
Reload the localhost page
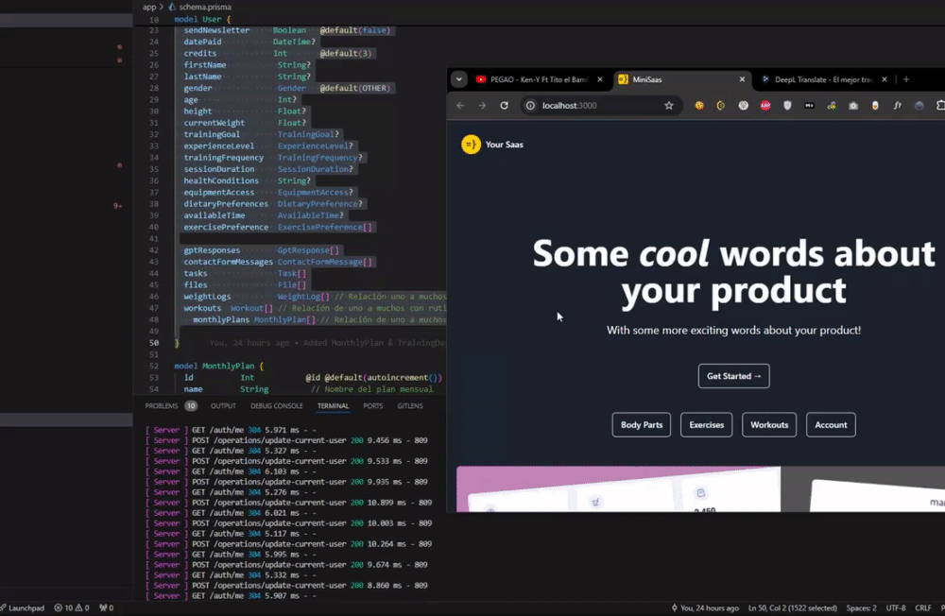pyautogui.click(x=505, y=106)
